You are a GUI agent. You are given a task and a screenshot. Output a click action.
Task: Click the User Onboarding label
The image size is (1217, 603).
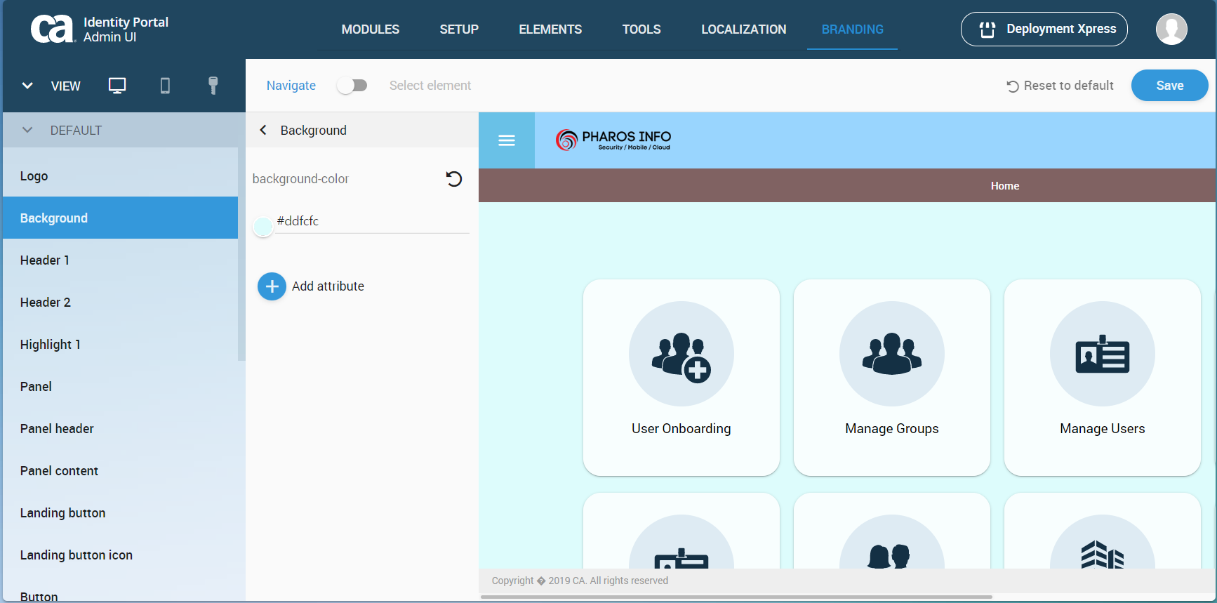point(681,429)
